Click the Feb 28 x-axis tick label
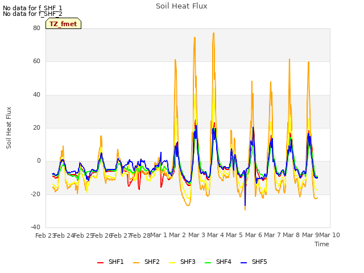The width and height of the screenshot is (364, 273). (140, 235)
